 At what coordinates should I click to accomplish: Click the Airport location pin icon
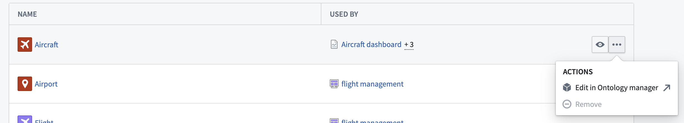pos(25,84)
